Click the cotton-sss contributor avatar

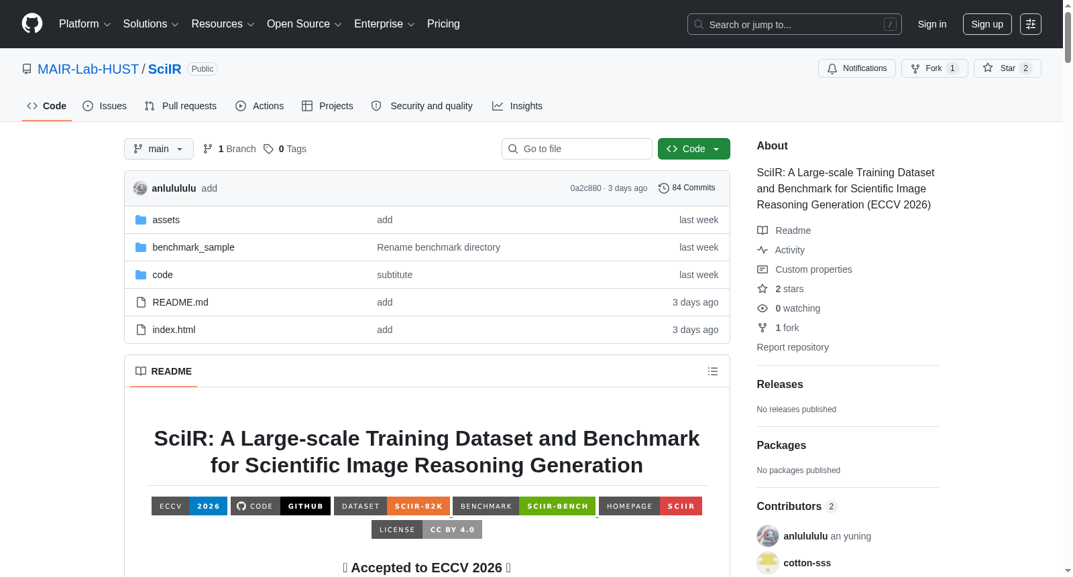pyautogui.click(x=768, y=563)
